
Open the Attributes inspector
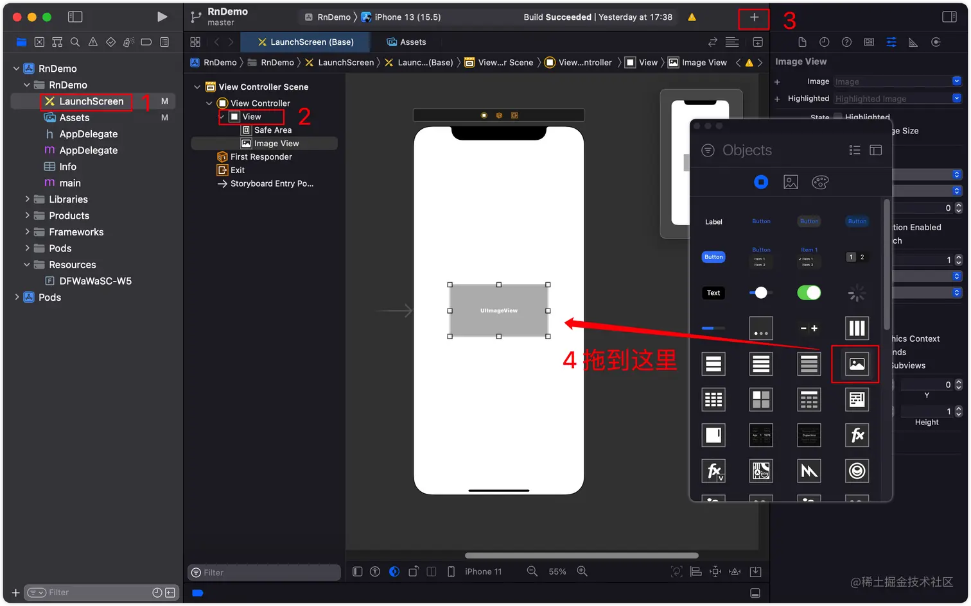(891, 42)
